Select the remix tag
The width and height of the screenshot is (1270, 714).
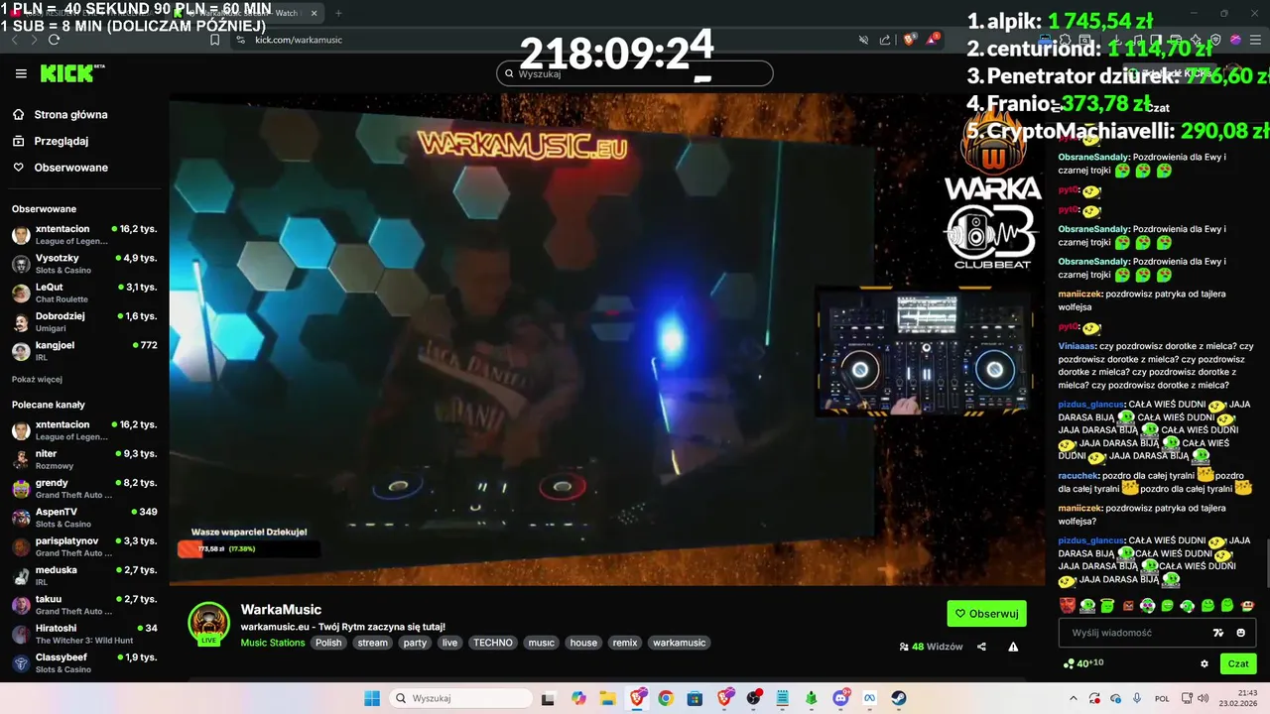[625, 643]
